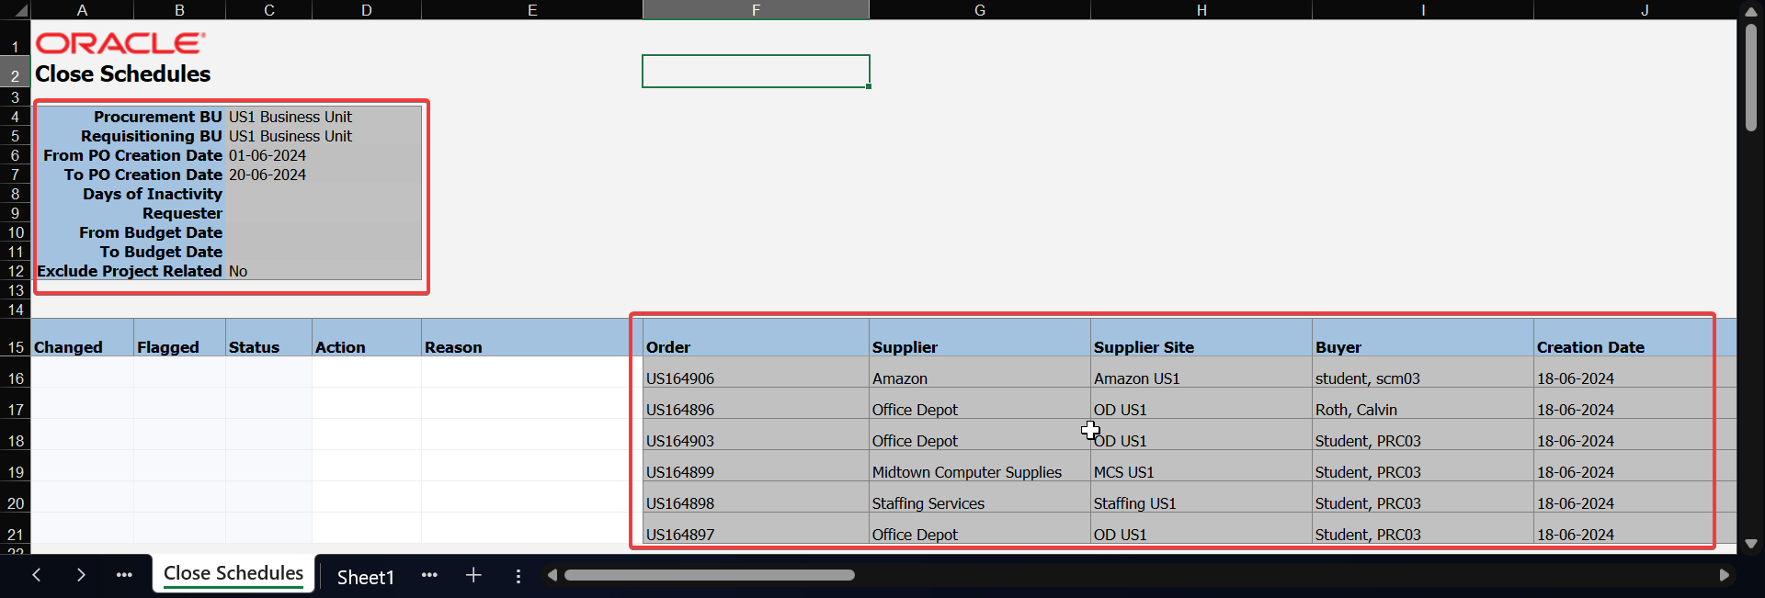Click the From Budget Date label

(151, 232)
